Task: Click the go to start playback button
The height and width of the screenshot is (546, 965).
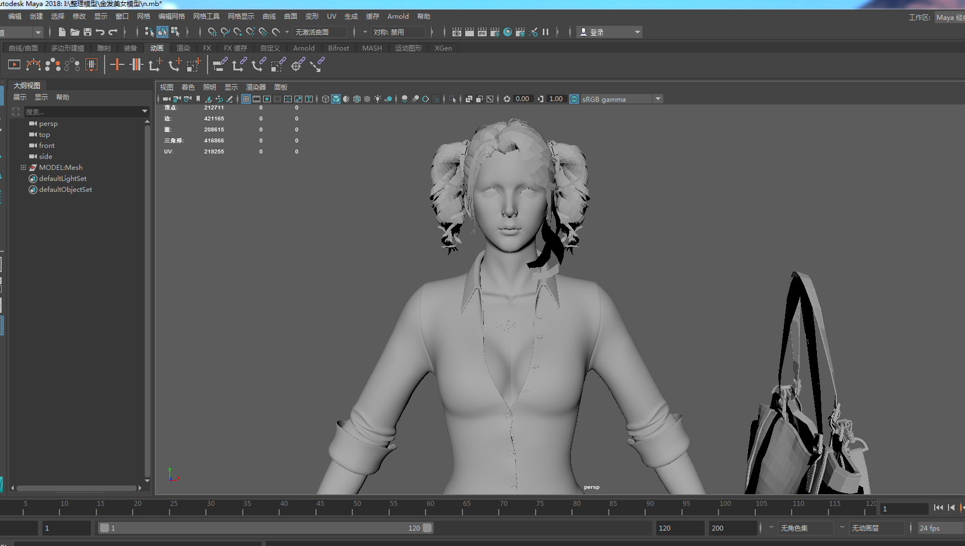Action: point(938,508)
